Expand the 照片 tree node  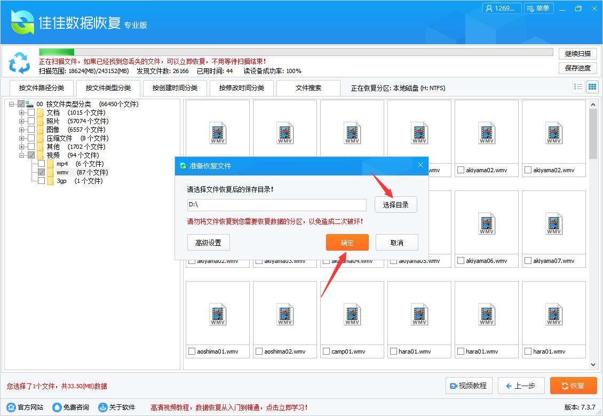coord(21,121)
